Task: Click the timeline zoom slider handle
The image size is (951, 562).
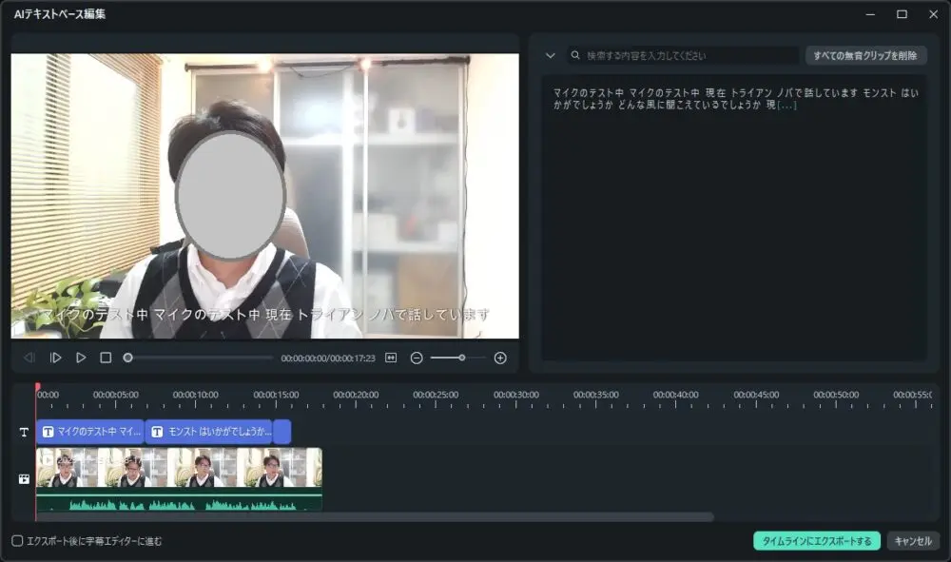Action: click(x=461, y=358)
